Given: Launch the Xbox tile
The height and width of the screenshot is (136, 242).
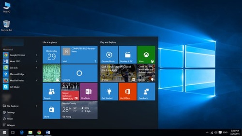Looking at the screenshot, I should pos(146,55).
